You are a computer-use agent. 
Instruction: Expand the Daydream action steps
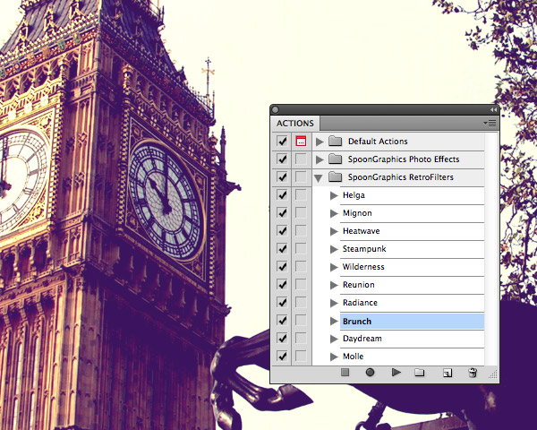click(x=334, y=339)
